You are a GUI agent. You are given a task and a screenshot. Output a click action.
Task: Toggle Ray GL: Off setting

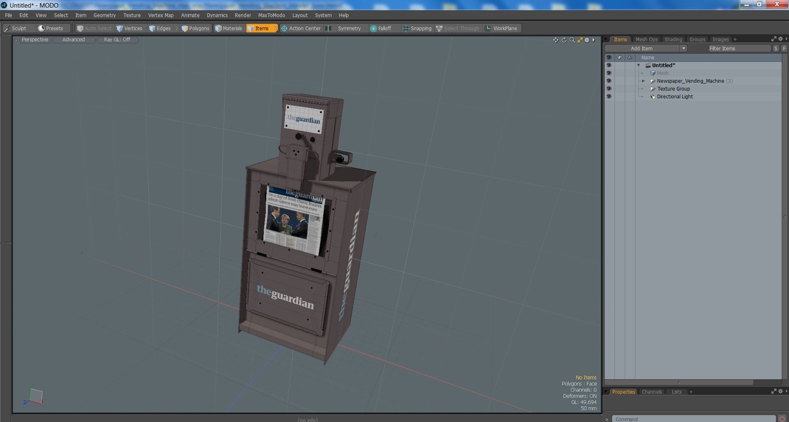coord(117,40)
